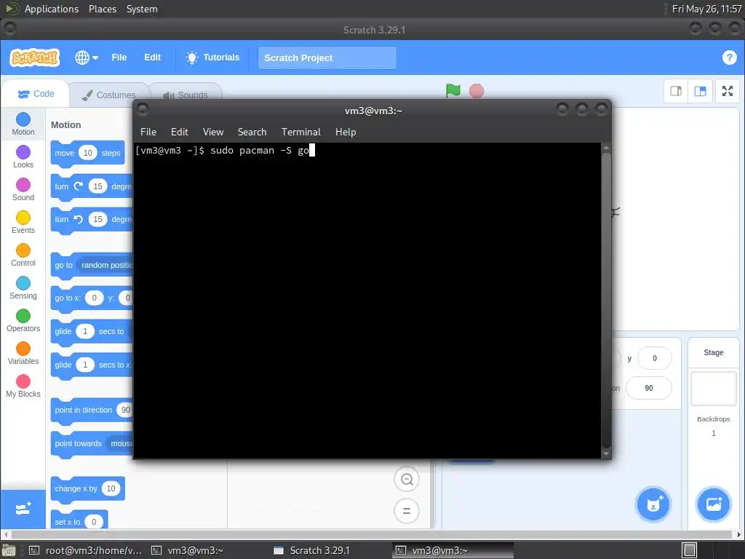Switch to the Sounds tab
This screenshot has height=559, width=745.
(186, 95)
